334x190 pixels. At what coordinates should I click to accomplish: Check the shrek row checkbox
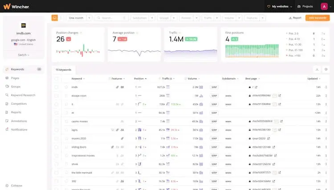(57, 164)
